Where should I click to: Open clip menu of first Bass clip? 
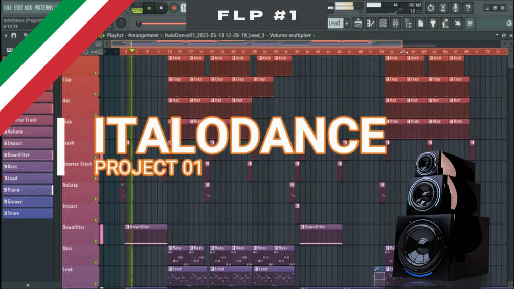pos(170,248)
